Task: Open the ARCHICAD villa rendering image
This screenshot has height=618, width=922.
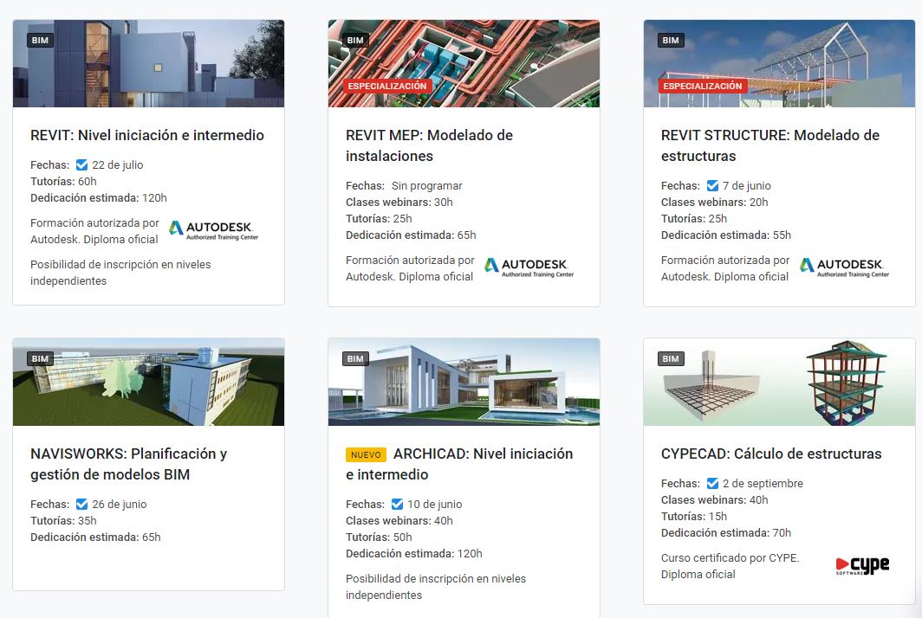Action: [464, 382]
